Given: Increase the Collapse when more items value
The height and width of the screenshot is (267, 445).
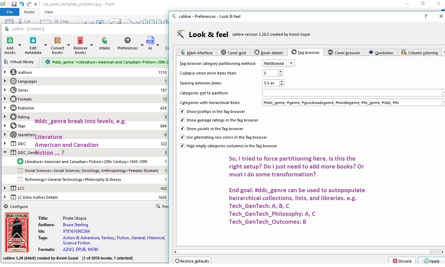Looking at the screenshot, I should point(281,71).
